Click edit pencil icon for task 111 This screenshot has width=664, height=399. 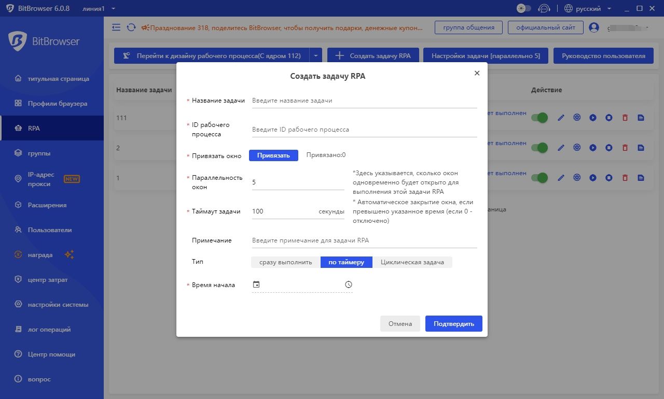coord(561,118)
